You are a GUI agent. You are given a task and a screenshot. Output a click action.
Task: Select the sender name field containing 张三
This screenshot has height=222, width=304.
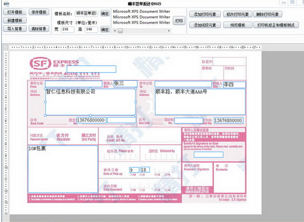[x=125, y=84]
